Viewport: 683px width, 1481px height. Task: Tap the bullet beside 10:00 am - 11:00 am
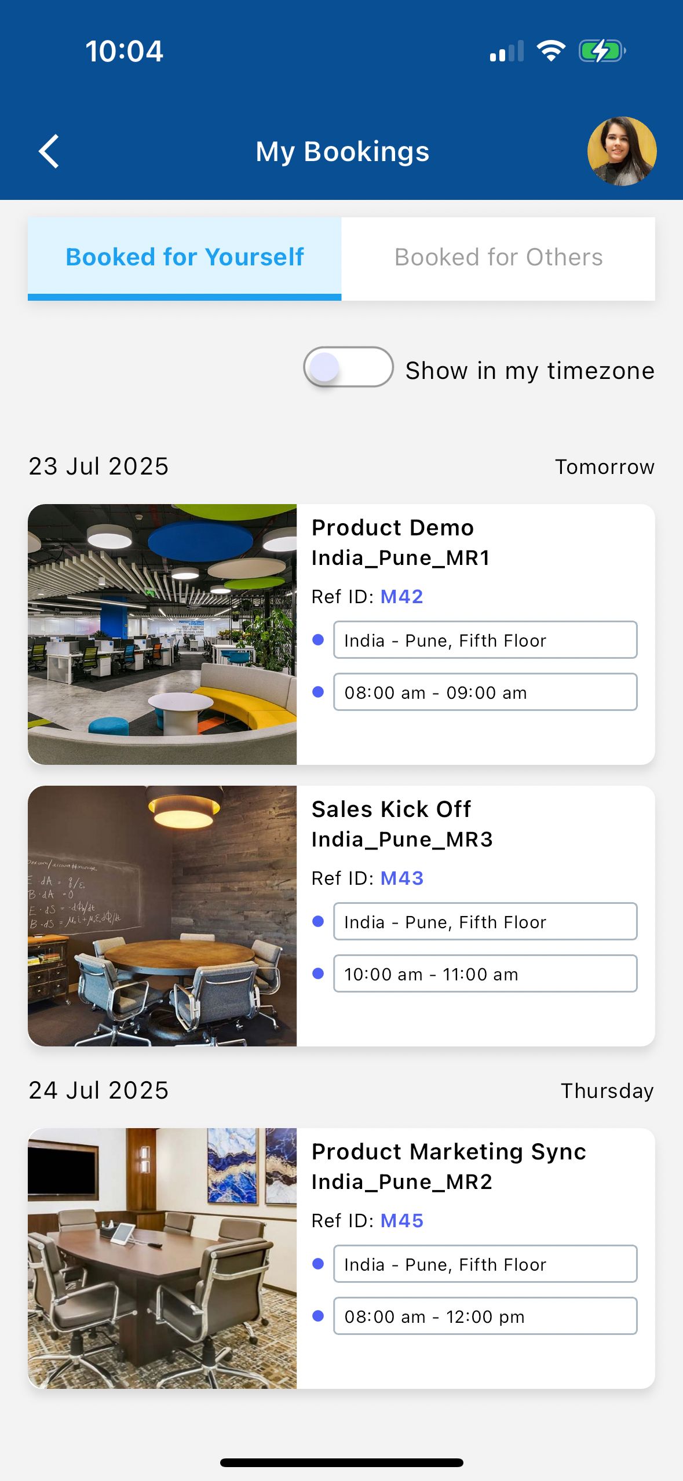coord(318,973)
